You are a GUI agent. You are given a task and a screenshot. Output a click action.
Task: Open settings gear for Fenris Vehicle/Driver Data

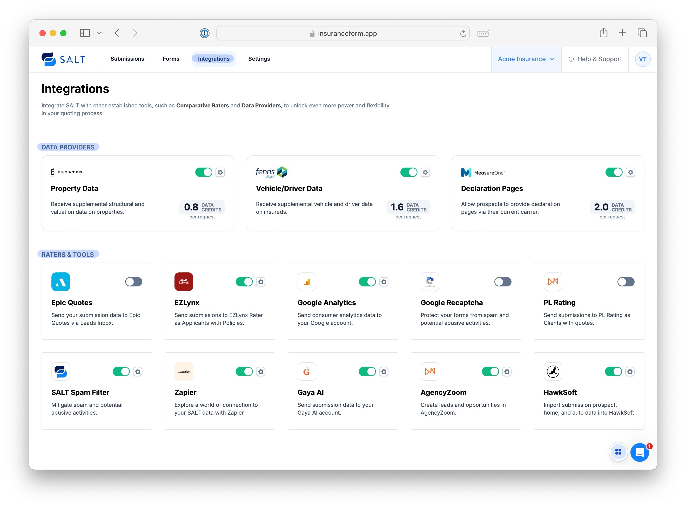click(x=425, y=173)
